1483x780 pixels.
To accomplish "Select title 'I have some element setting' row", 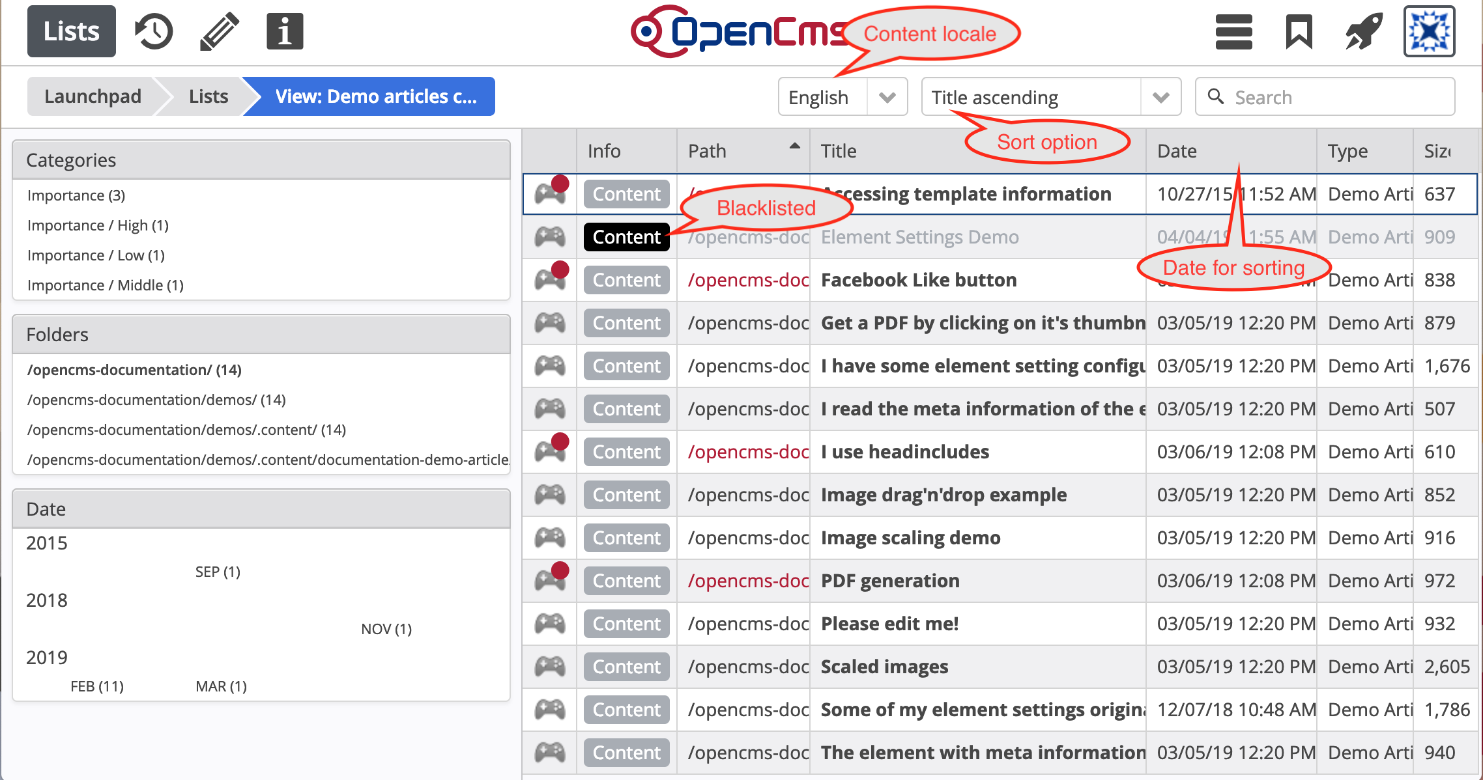I will (983, 366).
